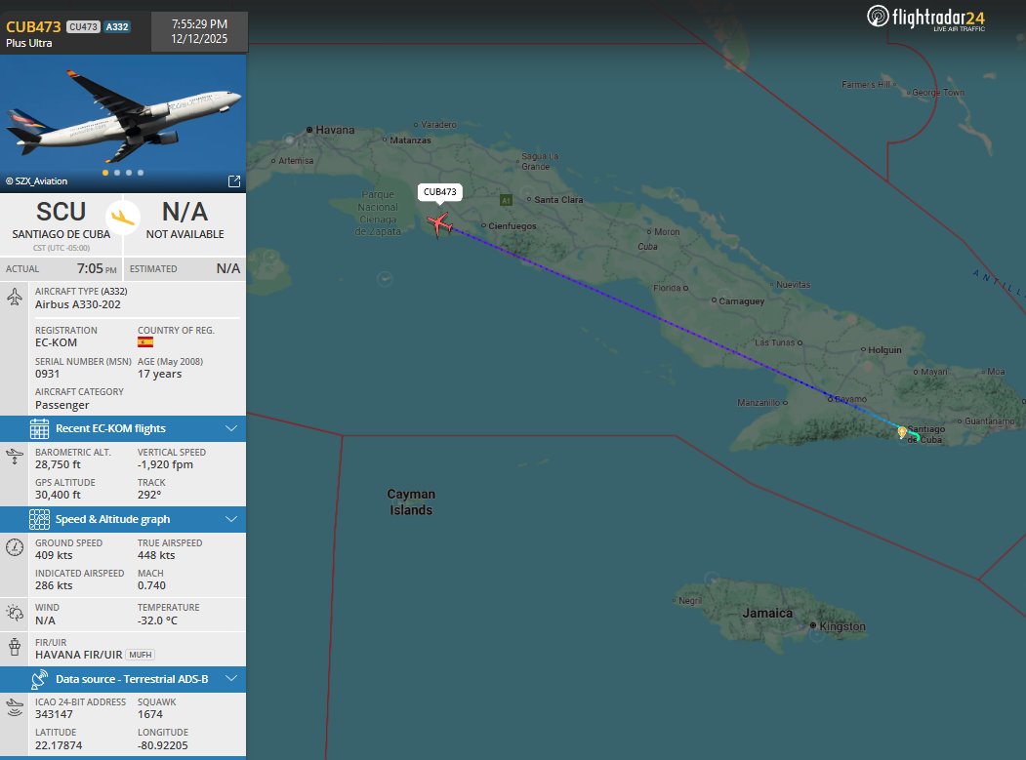Click the 286 kts indicated airspeed value
Screen dimensions: 1026x760
click(54, 586)
